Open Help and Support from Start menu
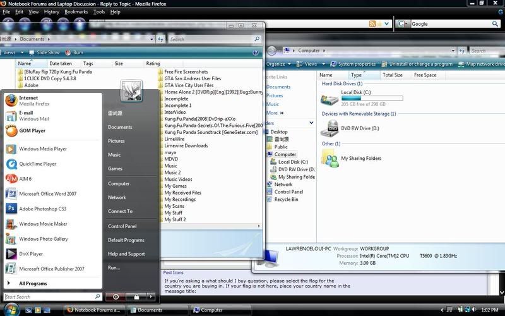Screen dimensions: 505x316 [x=126, y=254]
